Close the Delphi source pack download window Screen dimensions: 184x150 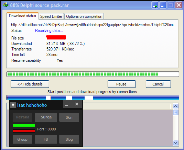pyautogui.click(x=178, y=5)
